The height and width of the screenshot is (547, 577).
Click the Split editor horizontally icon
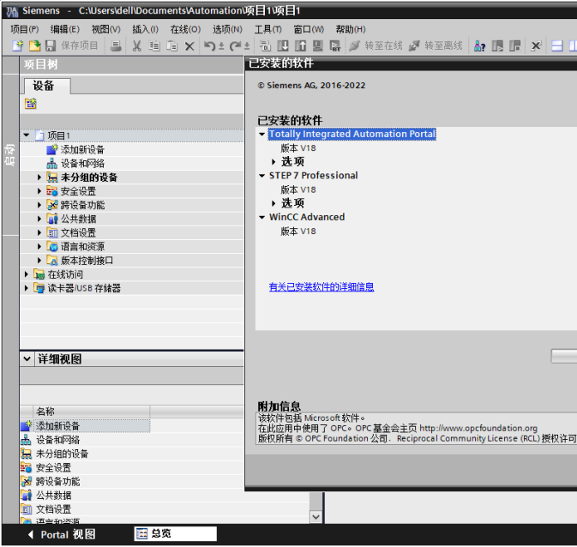pos(556,45)
